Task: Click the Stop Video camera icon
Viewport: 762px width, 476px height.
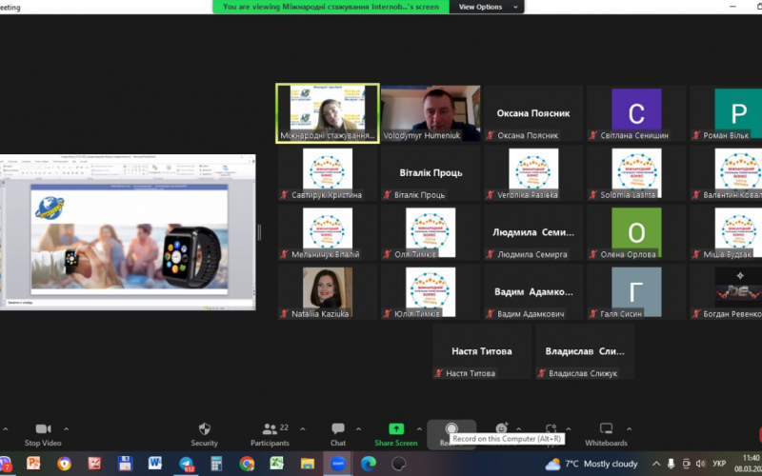Action: (x=43, y=428)
